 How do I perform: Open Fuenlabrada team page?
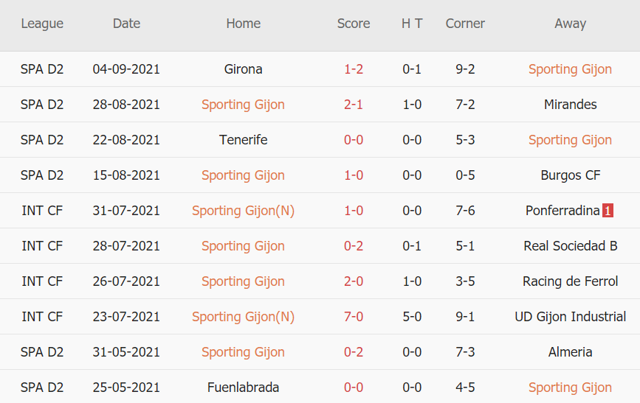tap(243, 388)
